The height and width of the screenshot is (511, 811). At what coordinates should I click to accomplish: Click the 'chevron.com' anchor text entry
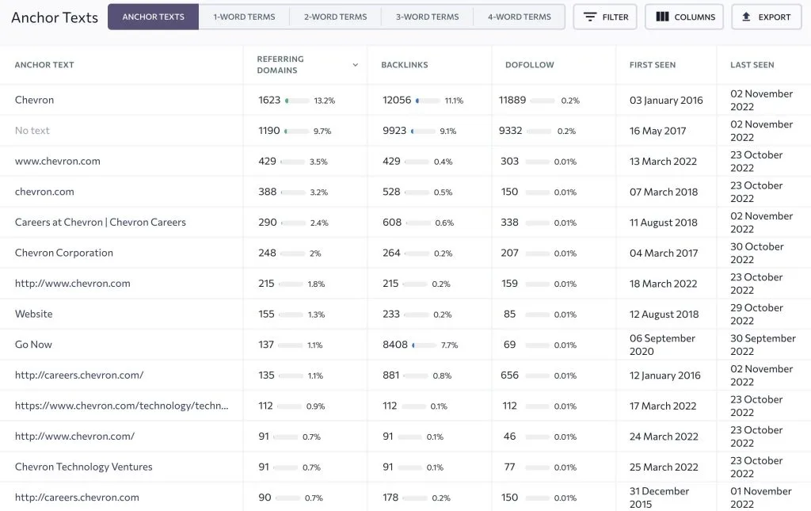[44, 192]
